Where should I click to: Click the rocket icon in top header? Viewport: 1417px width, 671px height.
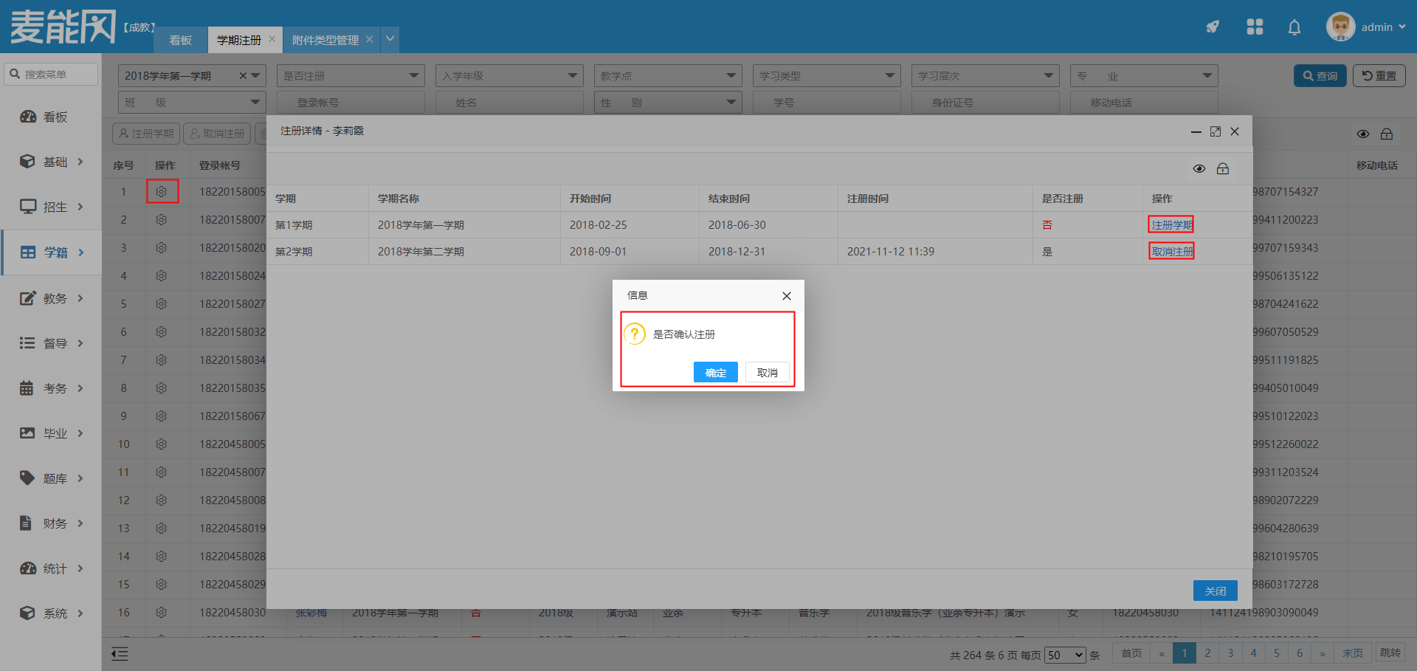click(x=1213, y=27)
